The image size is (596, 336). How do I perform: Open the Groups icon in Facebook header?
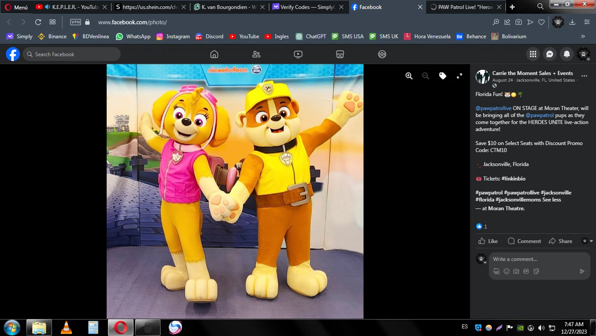[x=382, y=54]
